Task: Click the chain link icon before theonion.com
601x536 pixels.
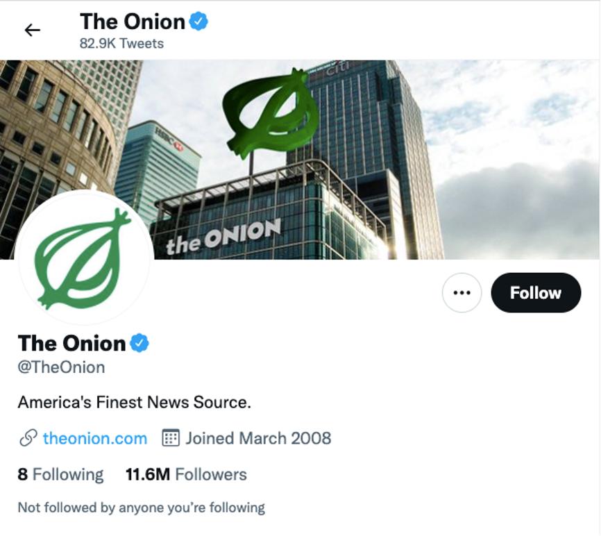Action: tap(28, 438)
